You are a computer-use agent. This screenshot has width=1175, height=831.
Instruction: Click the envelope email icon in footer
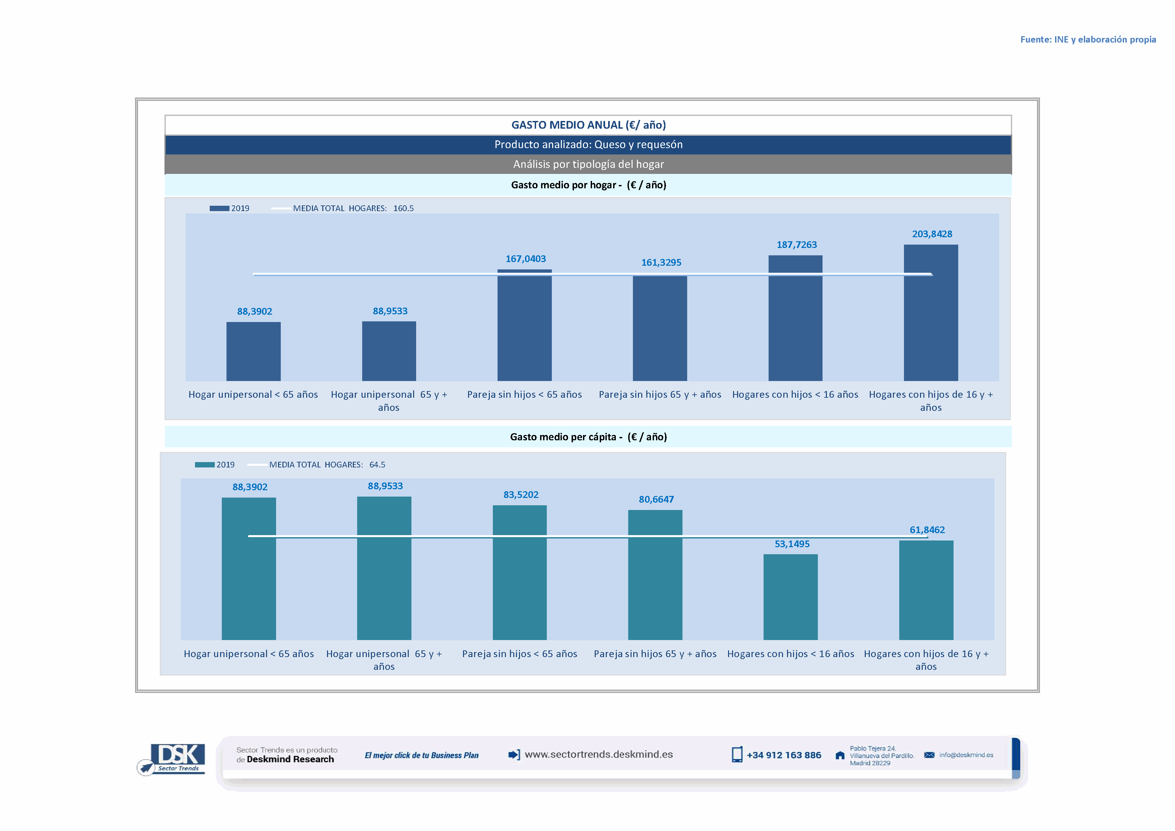(x=929, y=755)
